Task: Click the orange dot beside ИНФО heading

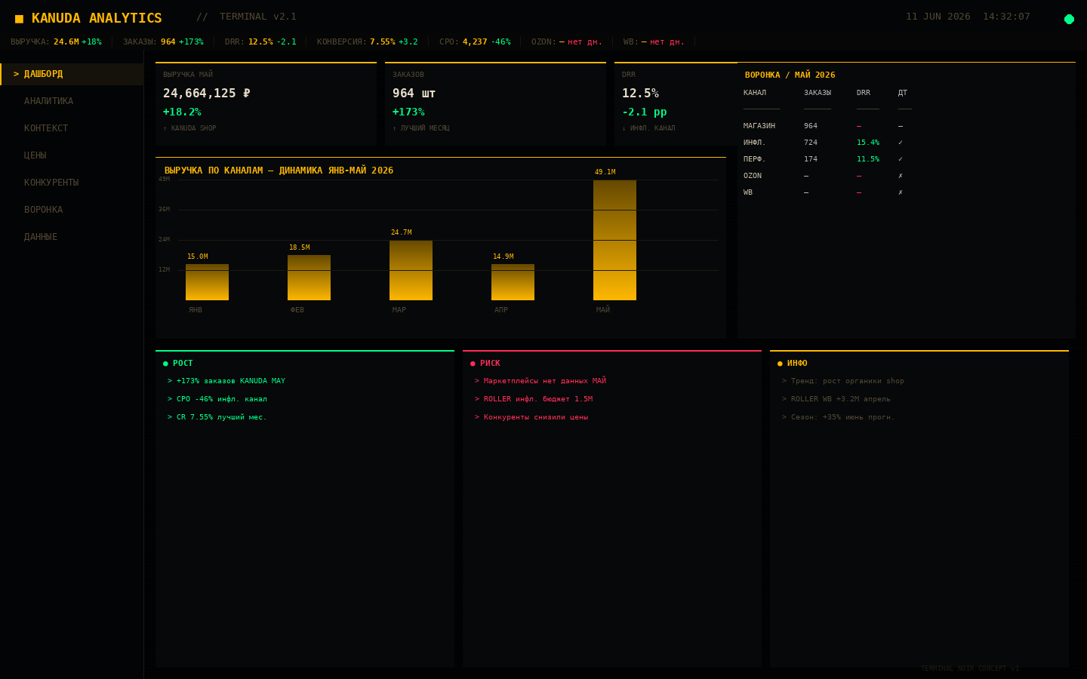Action: click(x=780, y=364)
